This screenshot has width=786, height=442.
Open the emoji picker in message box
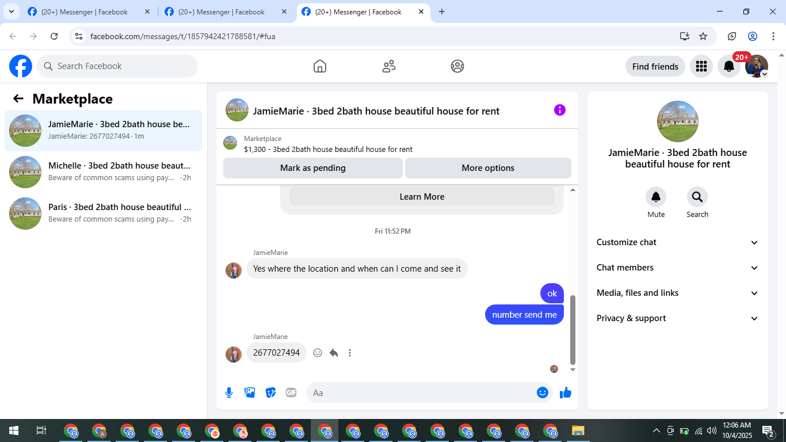click(x=543, y=393)
